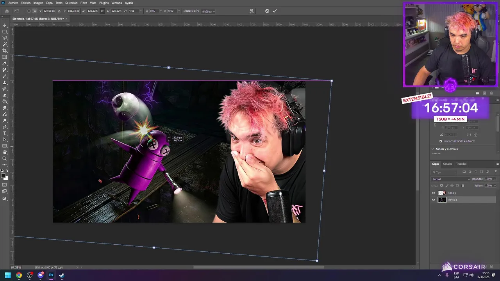The height and width of the screenshot is (281, 500).
Task: Select the Rectangle shape tool
Action: pyautogui.click(x=5, y=146)
